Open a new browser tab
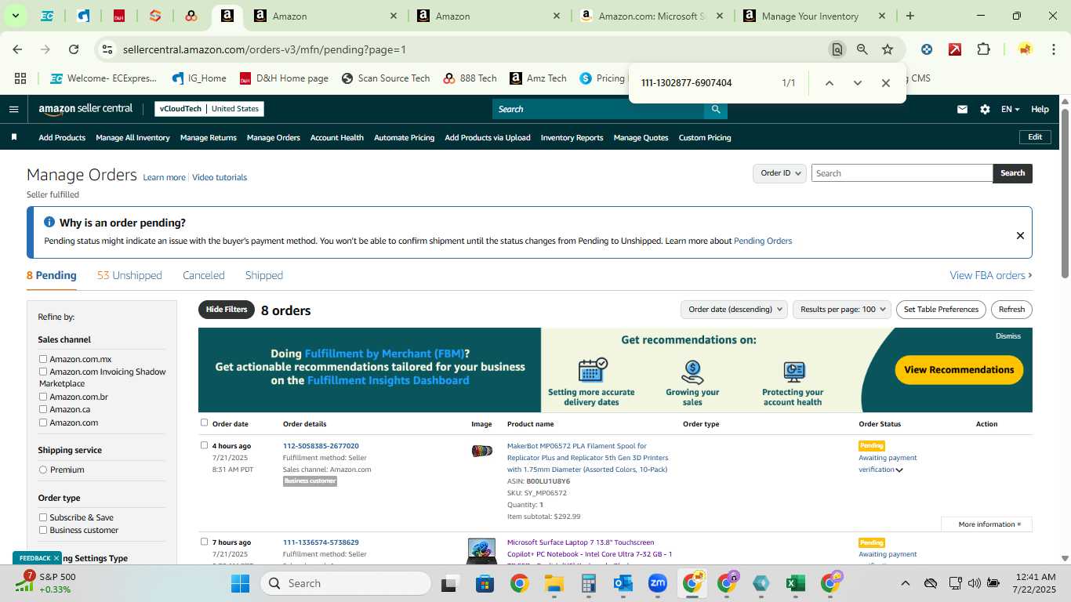The height and width of the screenshot is (602, 1071). pyautogui.click(x=909, y=16)
